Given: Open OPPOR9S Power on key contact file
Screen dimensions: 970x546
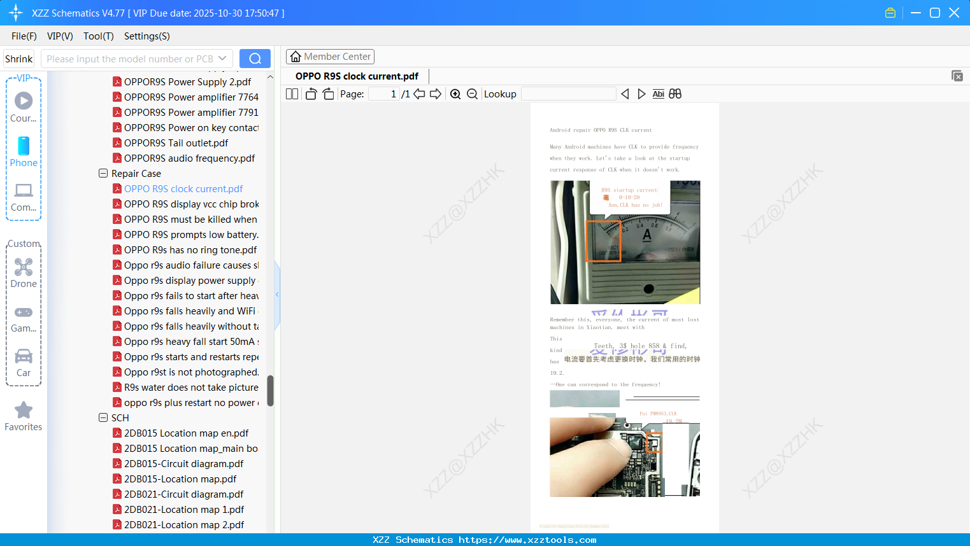Looking at the screenshot, I should (191, 128).
